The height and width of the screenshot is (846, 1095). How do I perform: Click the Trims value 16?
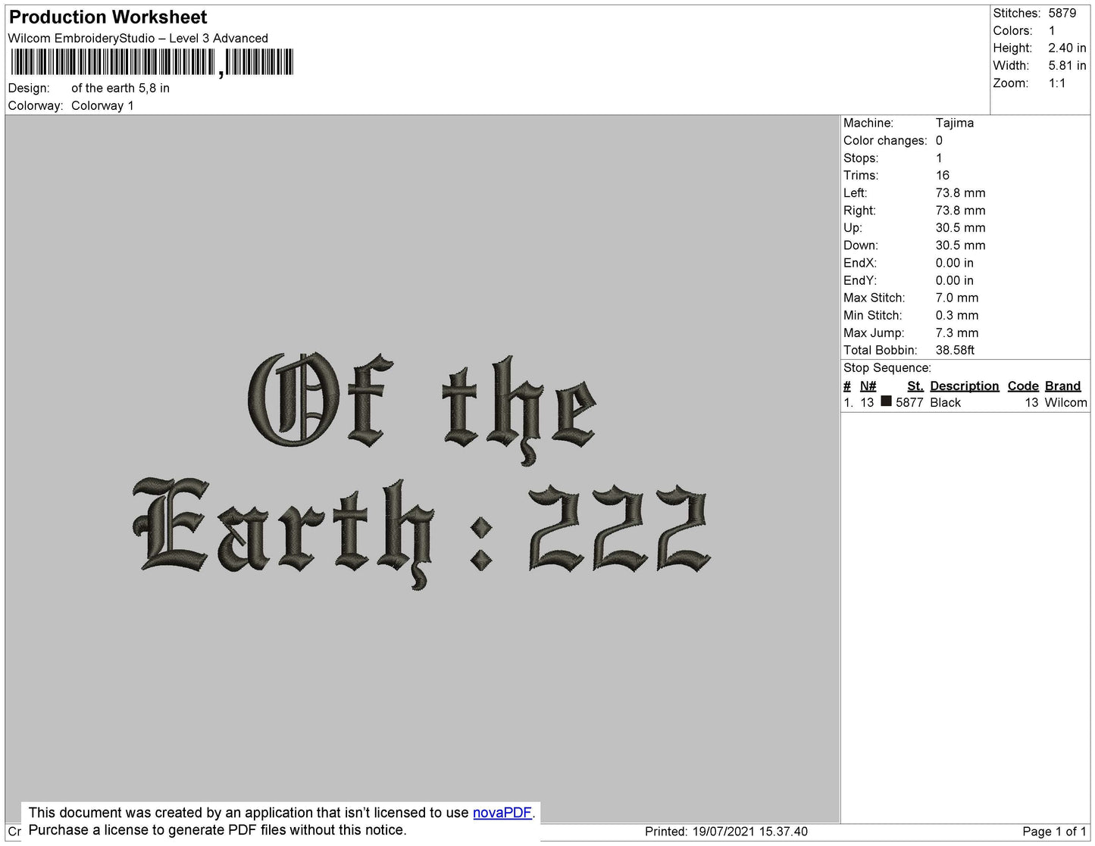942,175
